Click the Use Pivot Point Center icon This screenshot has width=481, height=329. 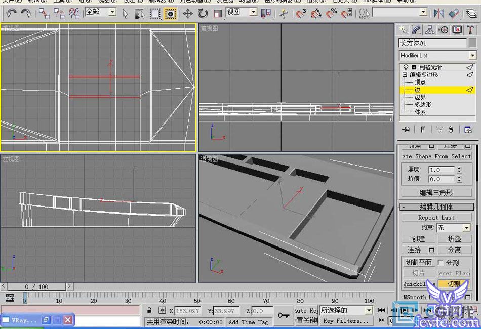[x=266, y=14]
